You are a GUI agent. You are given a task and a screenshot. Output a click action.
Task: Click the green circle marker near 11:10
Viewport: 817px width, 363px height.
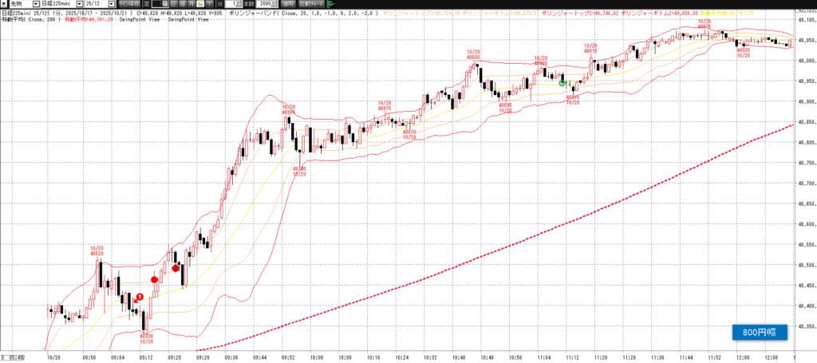562,82
